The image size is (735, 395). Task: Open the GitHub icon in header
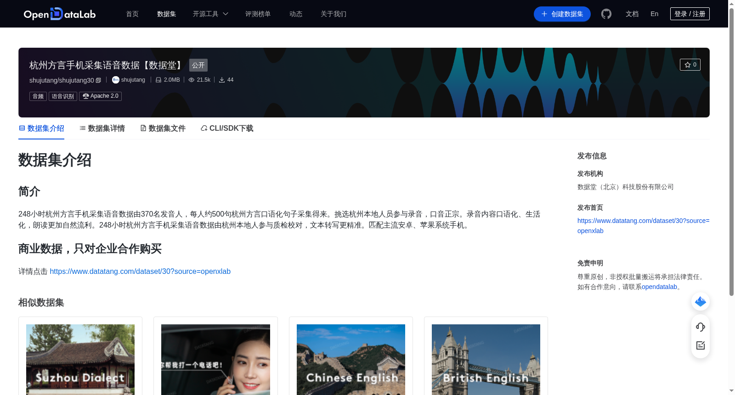click(x=606, y=14)
